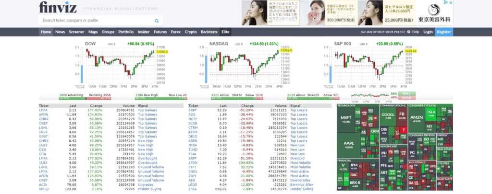This screenshot has height=194, width=492.
Task: Go to the Elite menu item
Action: pyautogui.click(x=225, y=32)
